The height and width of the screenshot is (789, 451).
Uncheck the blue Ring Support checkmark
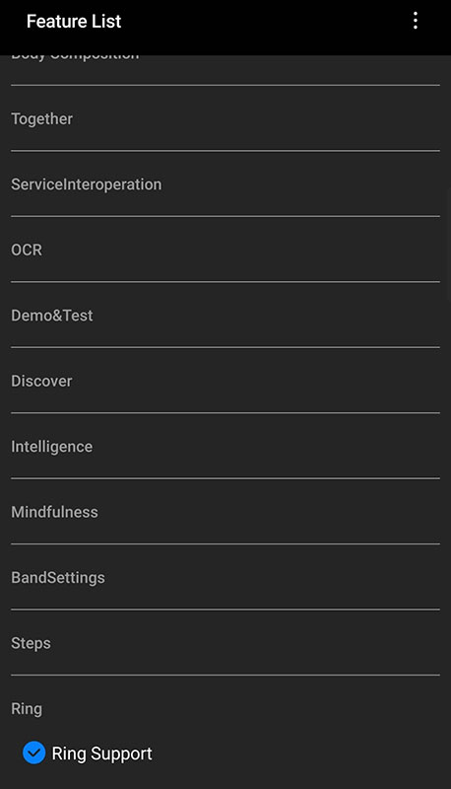pyautogui.click(x=34, y=753)
